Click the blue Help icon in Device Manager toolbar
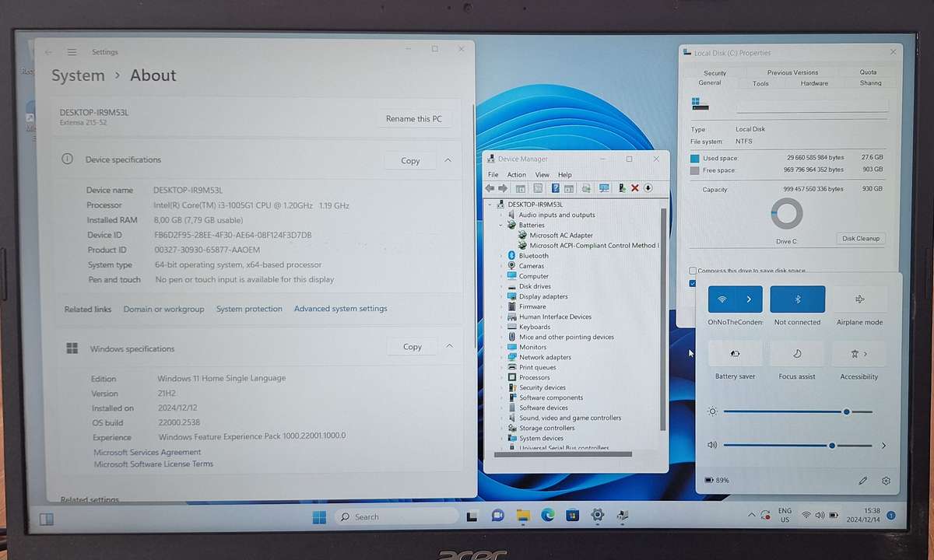934x560 pixels. pyautogui.click(x=555, y=188)
